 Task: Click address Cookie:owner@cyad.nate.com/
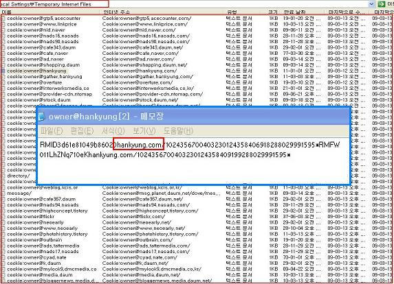(140, 257)
